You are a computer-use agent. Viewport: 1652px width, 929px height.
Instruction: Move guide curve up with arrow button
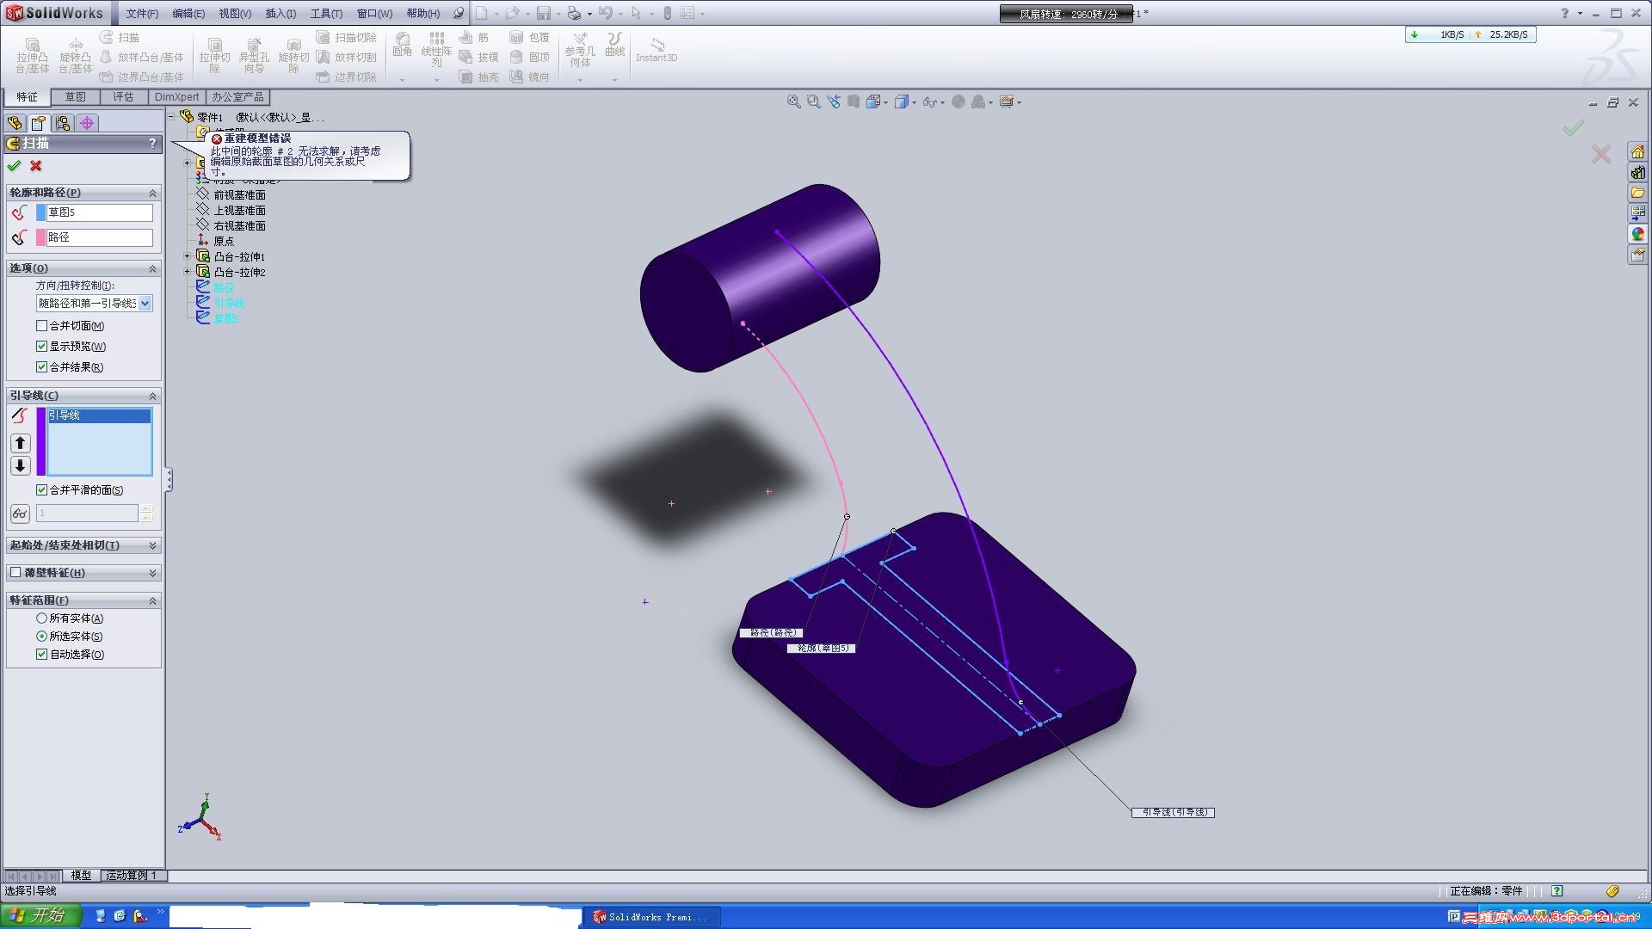[21, 443]
